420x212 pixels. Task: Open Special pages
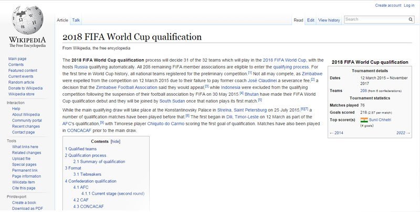[24, 164]
